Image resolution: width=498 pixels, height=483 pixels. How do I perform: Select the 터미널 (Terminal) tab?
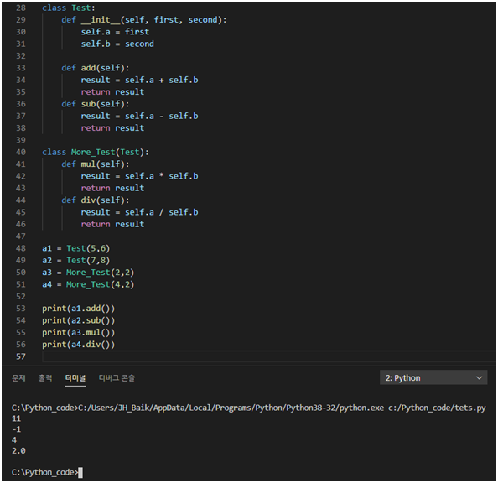pyautogui.click(x=75, y=378)
